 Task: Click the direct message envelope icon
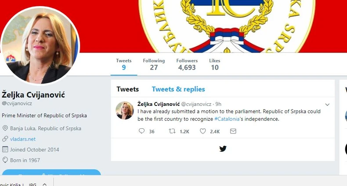(x=233, y=131)
